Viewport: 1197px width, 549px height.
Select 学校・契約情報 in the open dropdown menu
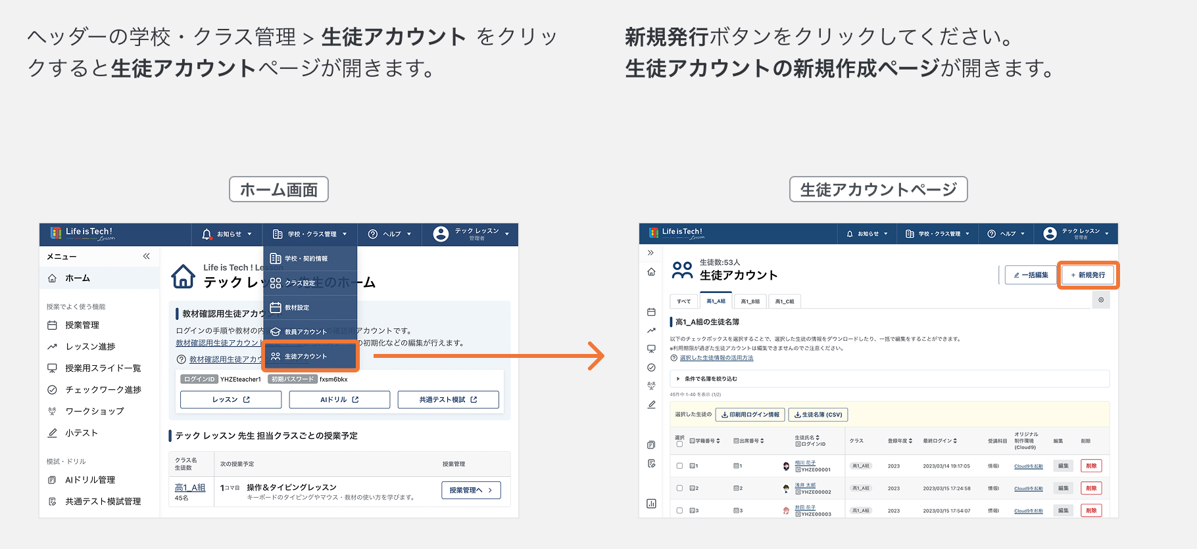310,259
